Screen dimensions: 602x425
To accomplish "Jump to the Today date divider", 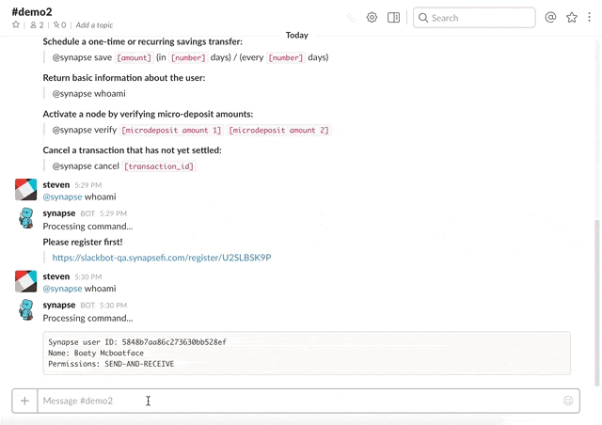I will 297,35.
